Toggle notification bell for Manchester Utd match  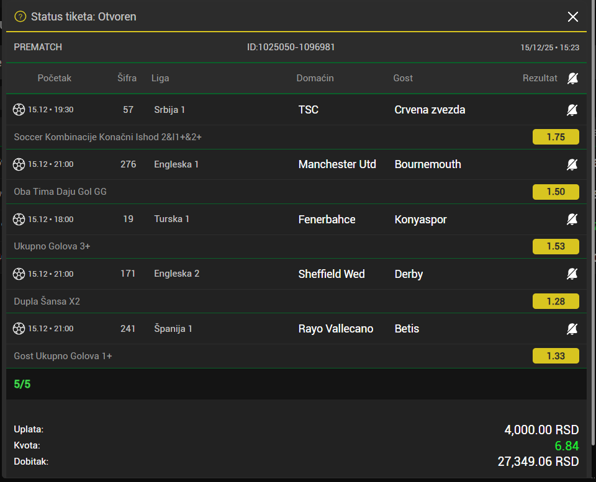point(572,164)
